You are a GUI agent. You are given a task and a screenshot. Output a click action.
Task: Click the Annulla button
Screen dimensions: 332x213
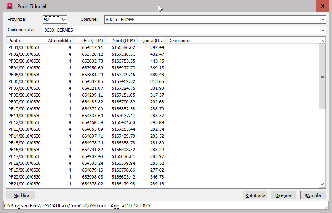[x=312, y=195]
